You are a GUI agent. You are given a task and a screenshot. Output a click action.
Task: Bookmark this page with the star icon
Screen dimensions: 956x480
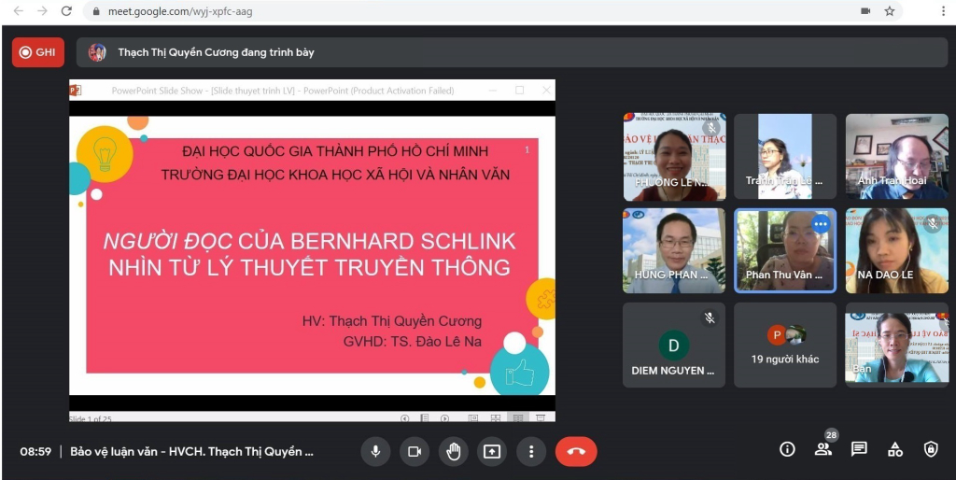coord(890,11)
